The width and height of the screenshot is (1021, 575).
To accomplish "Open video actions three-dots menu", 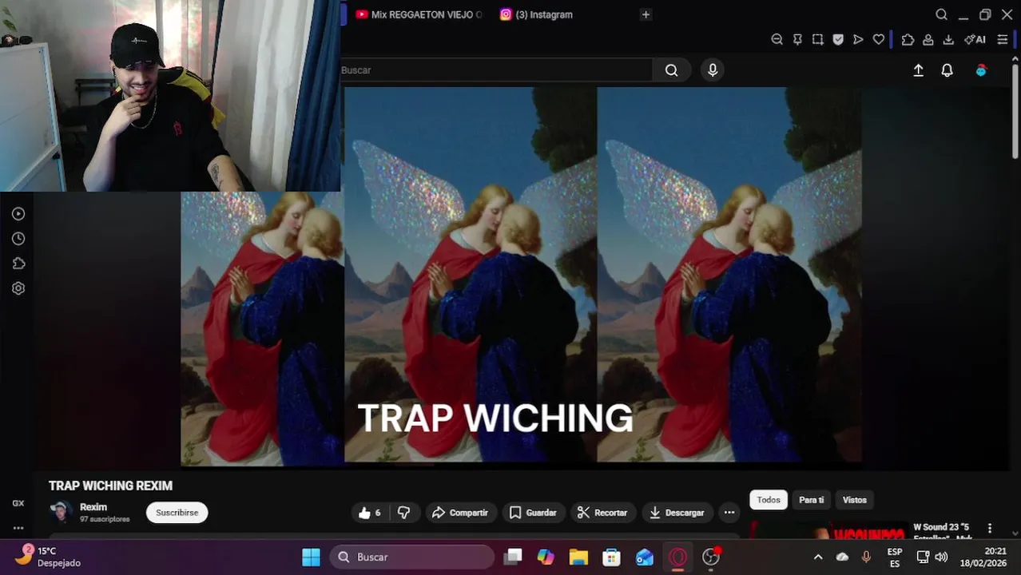I will (x=729, y=513).
